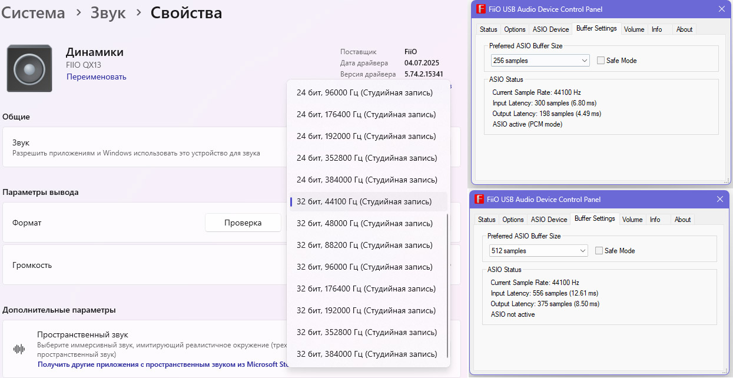Choose 32 бит, 192000 Гц format
Viewport: 733px width, 378px height.
tap(368, 310)
